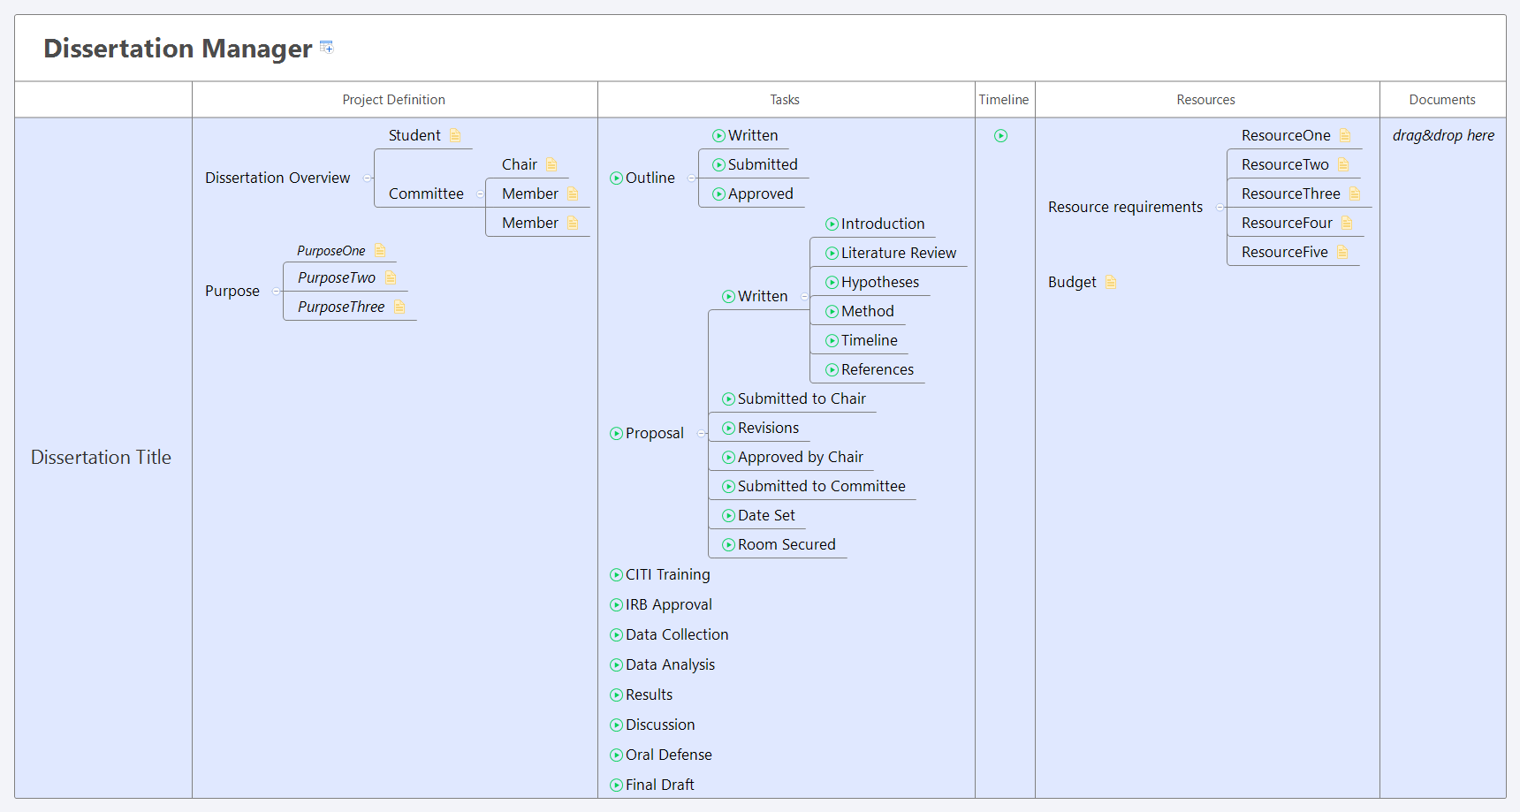1520x812 pixels.
Task: Click the drag&drop here documents area
Action: click(1443, 135)
